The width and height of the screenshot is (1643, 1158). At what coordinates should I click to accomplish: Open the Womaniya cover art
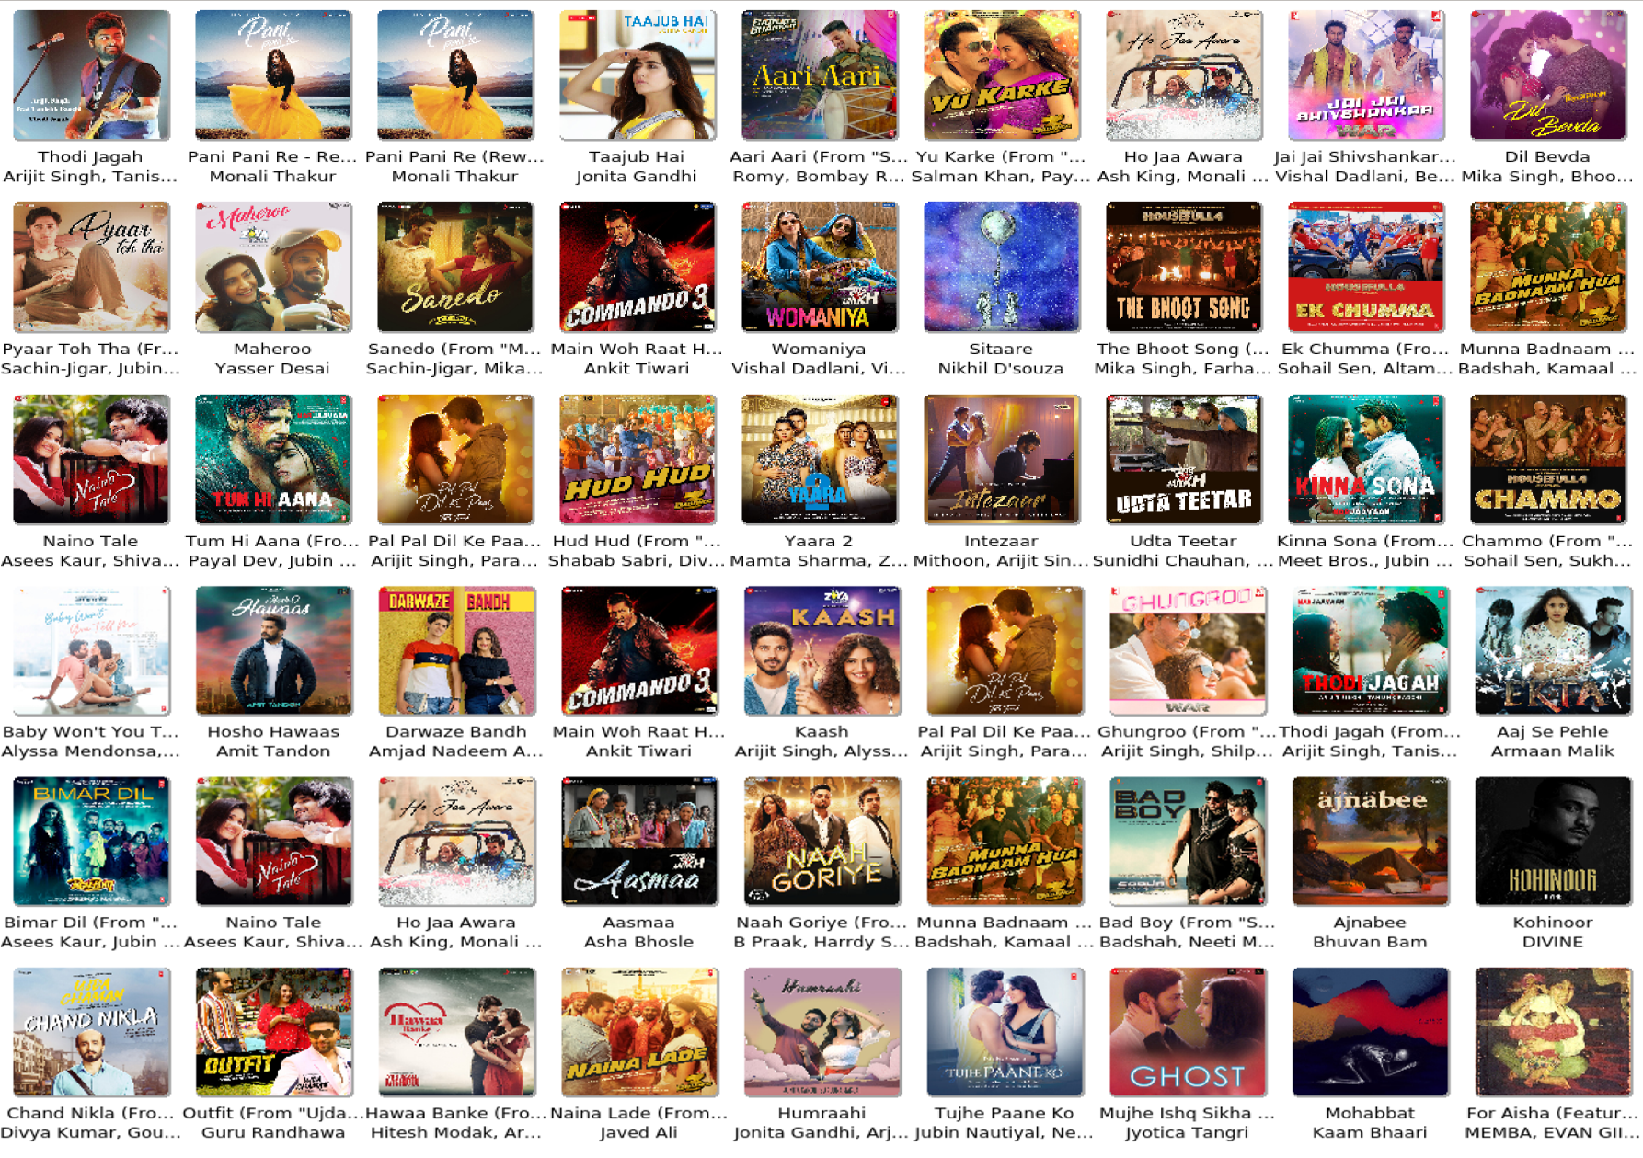[819, 268]
